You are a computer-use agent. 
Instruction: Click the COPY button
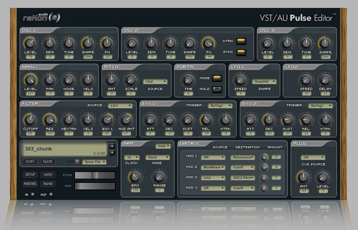click(30, 162)
